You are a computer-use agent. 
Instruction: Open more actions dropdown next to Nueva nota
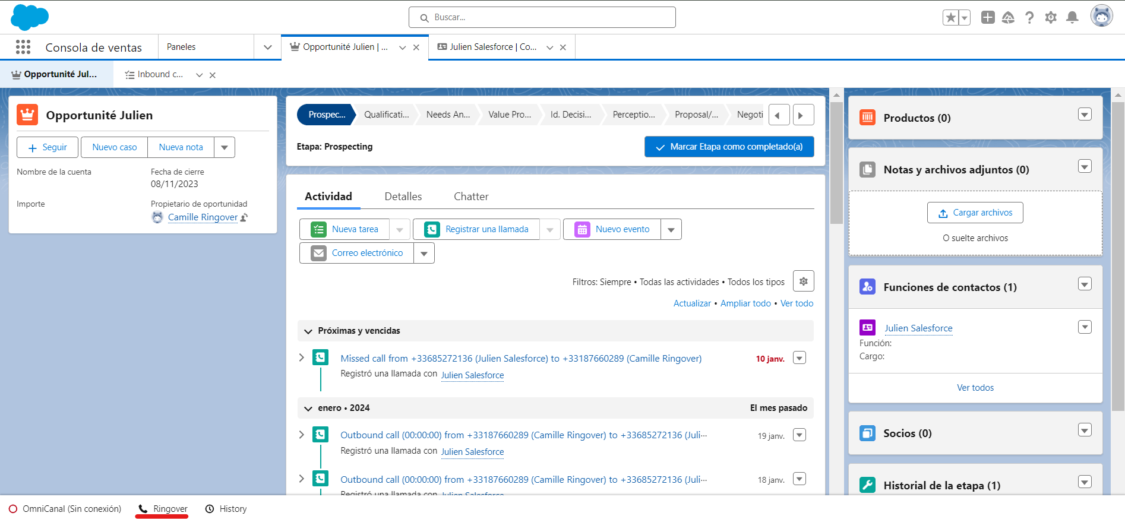point(225,147)
